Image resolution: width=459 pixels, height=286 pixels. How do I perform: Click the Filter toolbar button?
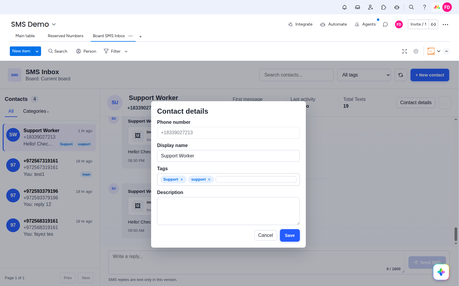point(112,51)
